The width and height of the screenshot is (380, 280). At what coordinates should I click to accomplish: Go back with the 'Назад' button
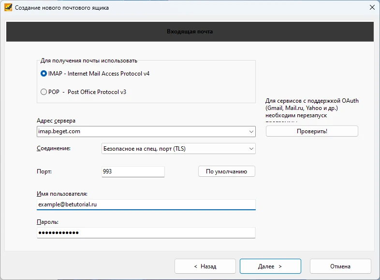(205, 266)
